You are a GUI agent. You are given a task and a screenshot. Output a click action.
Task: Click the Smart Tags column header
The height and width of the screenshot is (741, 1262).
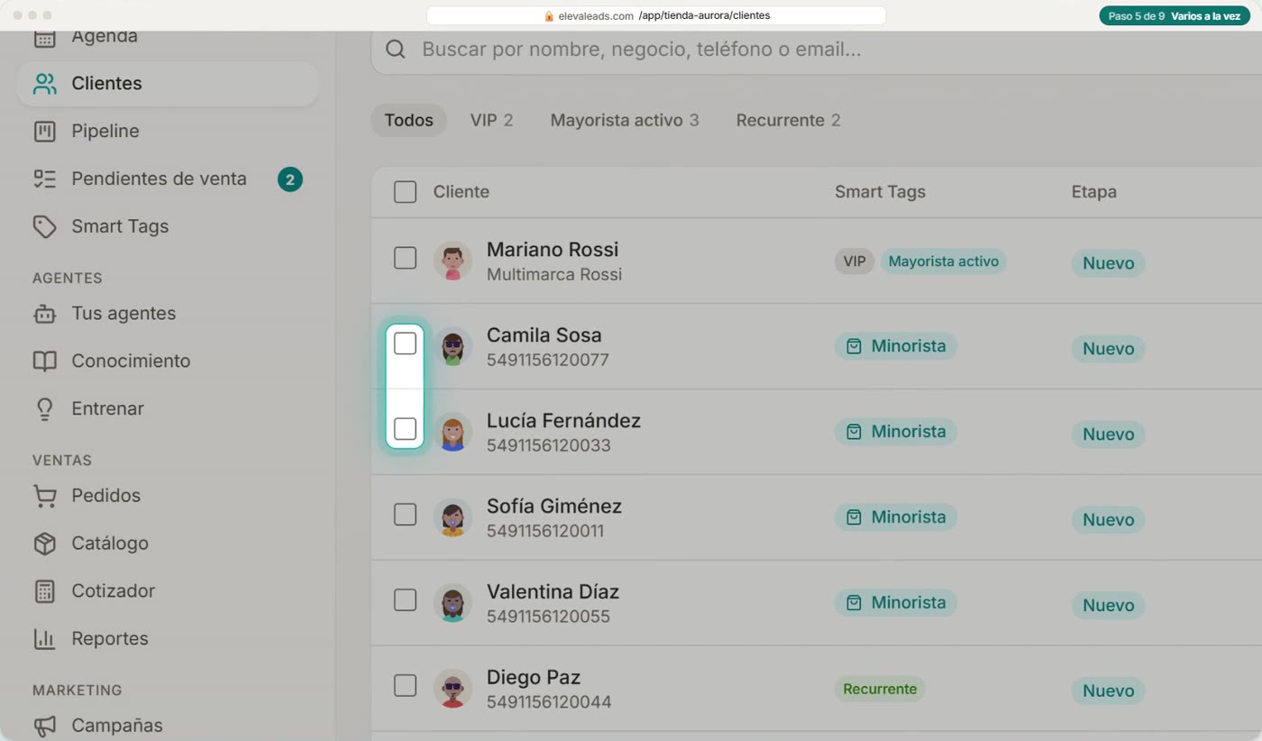coord(880,192)
